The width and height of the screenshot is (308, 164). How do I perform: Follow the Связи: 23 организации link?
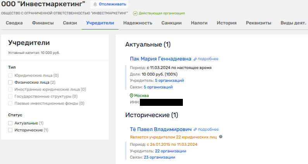click(159, 157)
